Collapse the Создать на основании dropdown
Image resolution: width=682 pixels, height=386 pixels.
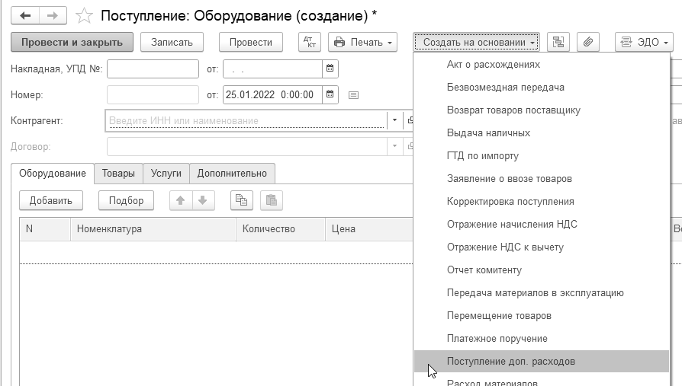click(476, 42)
